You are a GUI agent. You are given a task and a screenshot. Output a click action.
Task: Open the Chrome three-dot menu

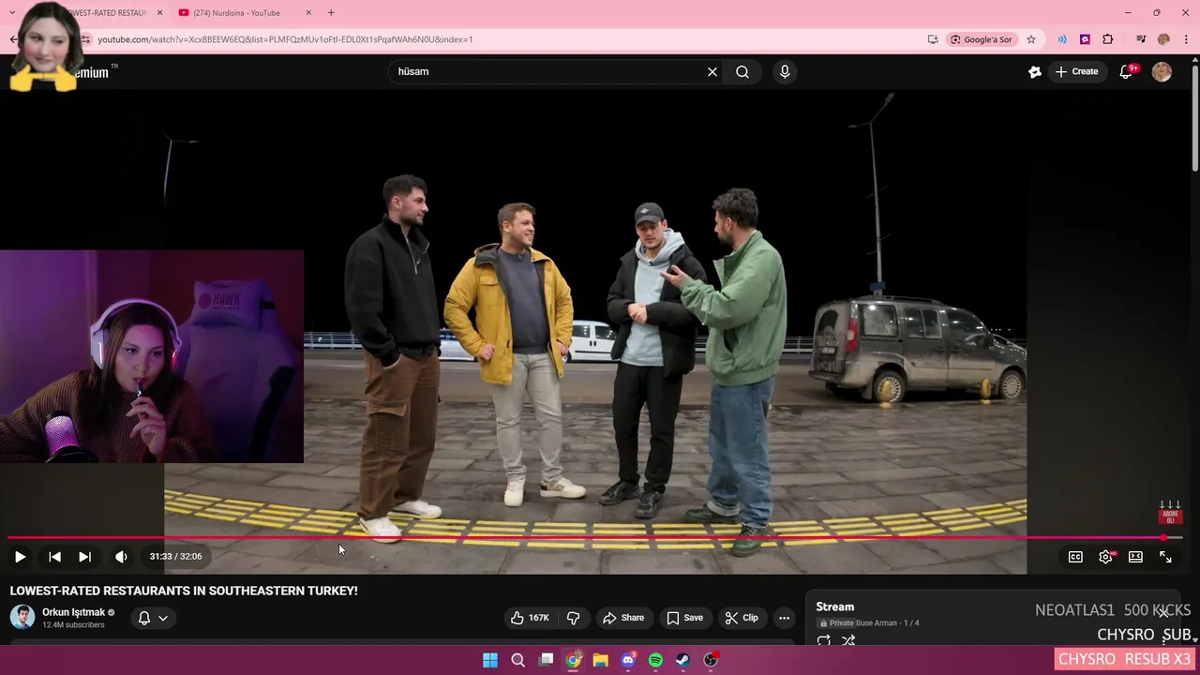point(1187,39)
